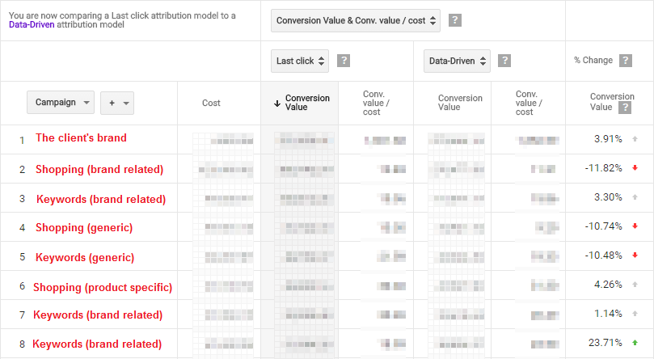
Task: Open the Campaign dimension dropdown
Action: pyautogui.click(x=61, y=103)
